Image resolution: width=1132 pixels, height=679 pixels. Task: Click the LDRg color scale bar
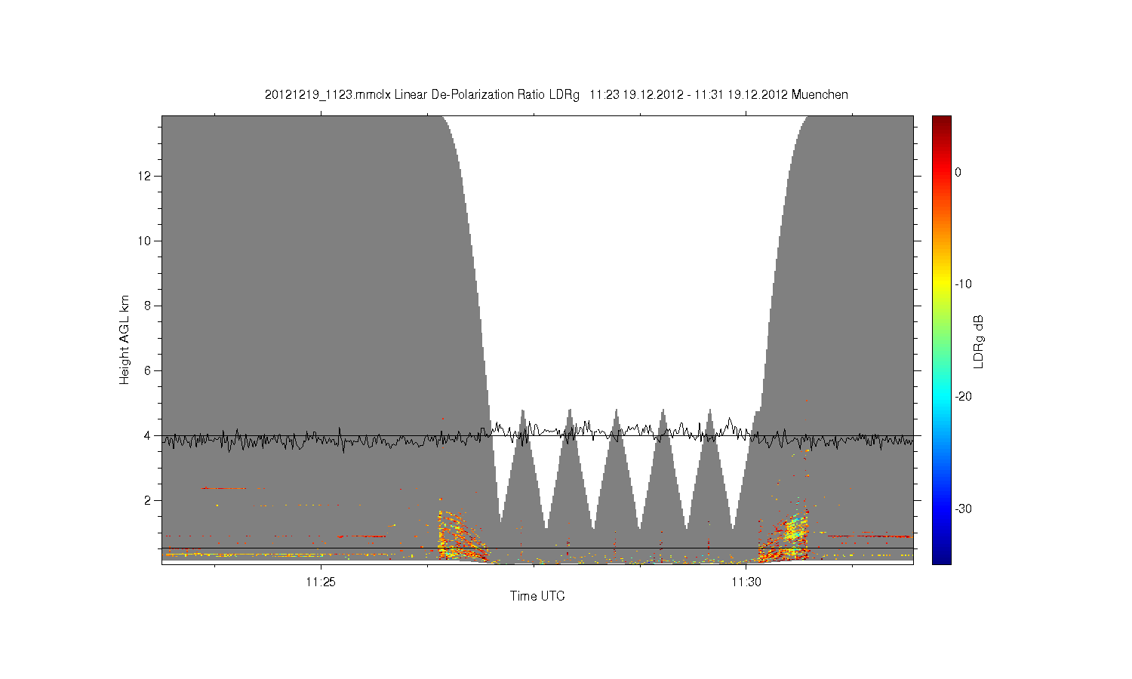coord(941,340)
